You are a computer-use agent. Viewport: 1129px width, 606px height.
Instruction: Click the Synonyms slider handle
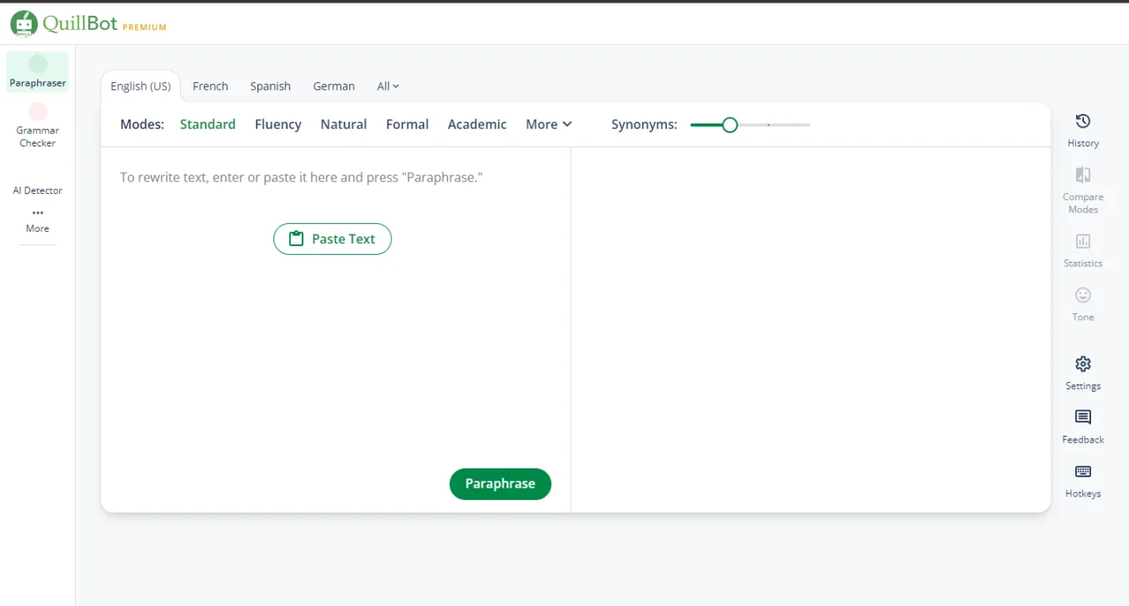click(729, 125)
